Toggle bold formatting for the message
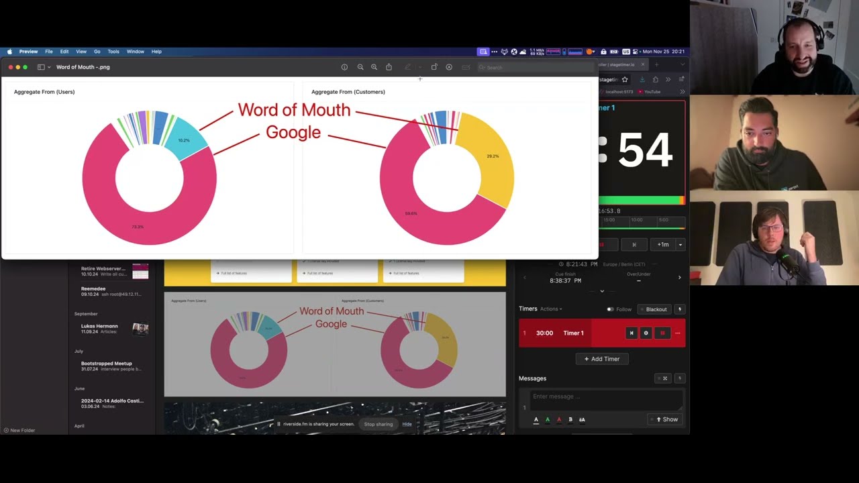This screenshot has width=859, height=483. click(570, 419)
